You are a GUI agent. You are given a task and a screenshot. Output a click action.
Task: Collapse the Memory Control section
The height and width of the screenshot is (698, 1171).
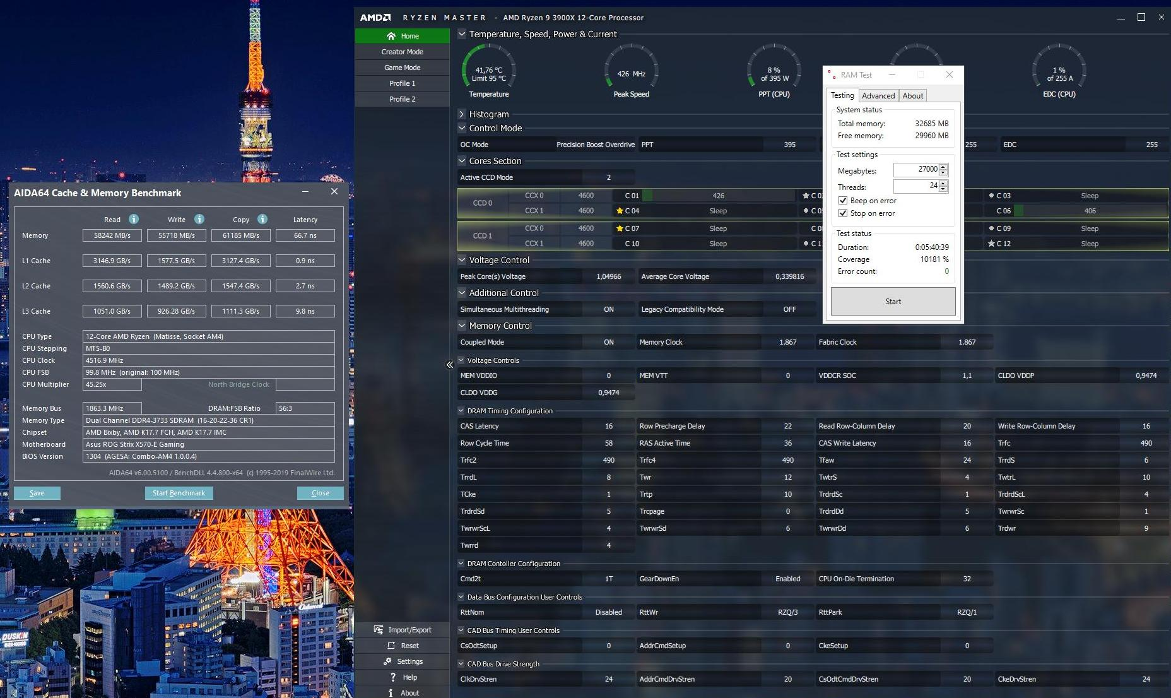[462, 326]
